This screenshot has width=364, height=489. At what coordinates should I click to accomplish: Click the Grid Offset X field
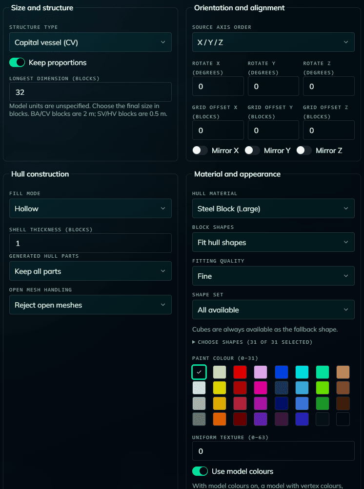[x=218, y=130]
